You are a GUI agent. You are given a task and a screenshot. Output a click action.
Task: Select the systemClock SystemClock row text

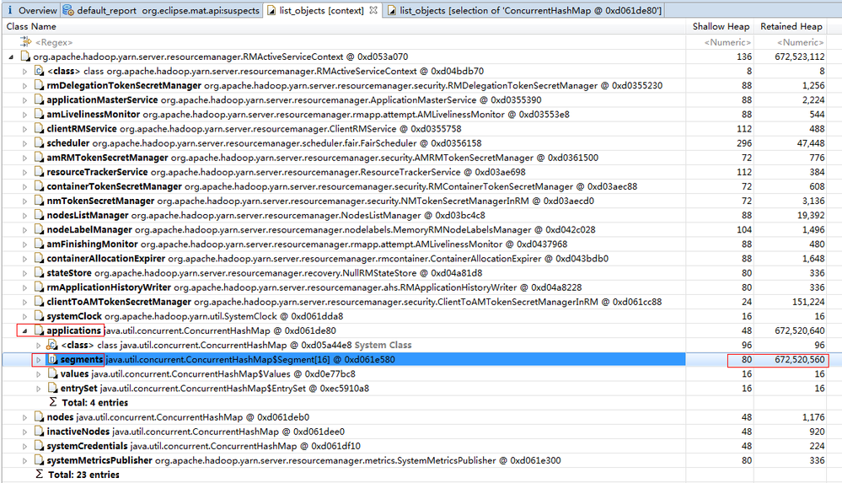coord(195,316)
